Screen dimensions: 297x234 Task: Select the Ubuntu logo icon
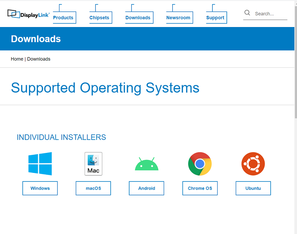[x=253, y=164]
